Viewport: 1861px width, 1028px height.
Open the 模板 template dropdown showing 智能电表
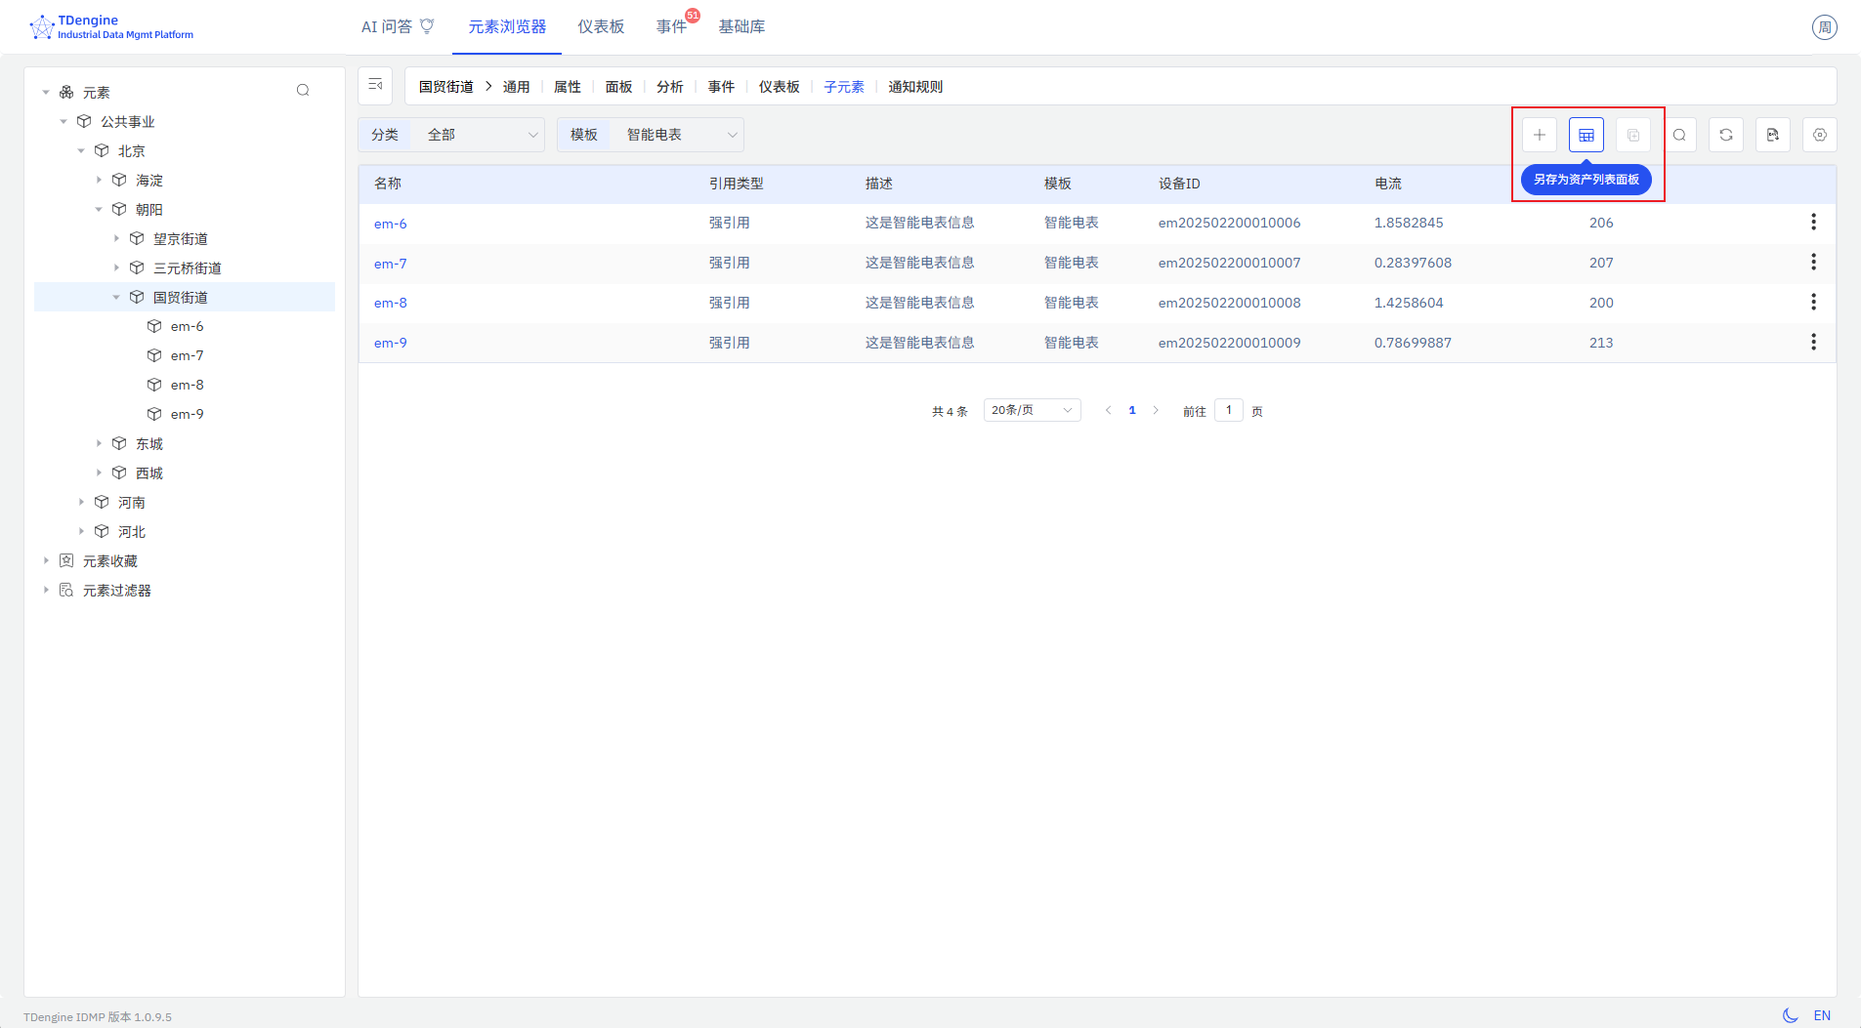click(x=679, y=135)
